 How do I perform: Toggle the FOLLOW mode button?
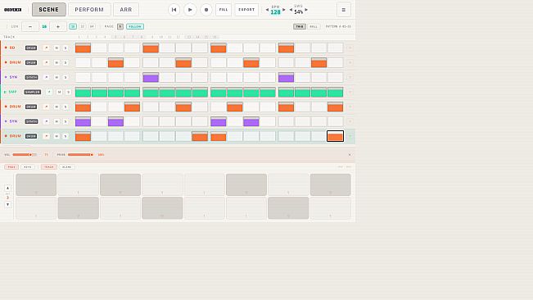(x=135, y=26)
